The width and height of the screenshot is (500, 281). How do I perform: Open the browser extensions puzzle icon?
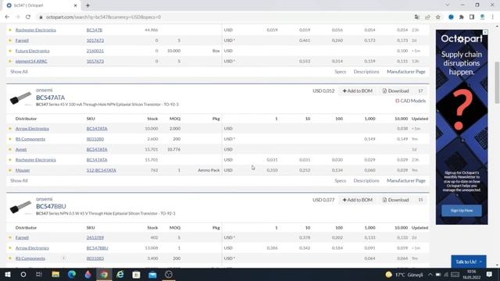click(462, 17)
